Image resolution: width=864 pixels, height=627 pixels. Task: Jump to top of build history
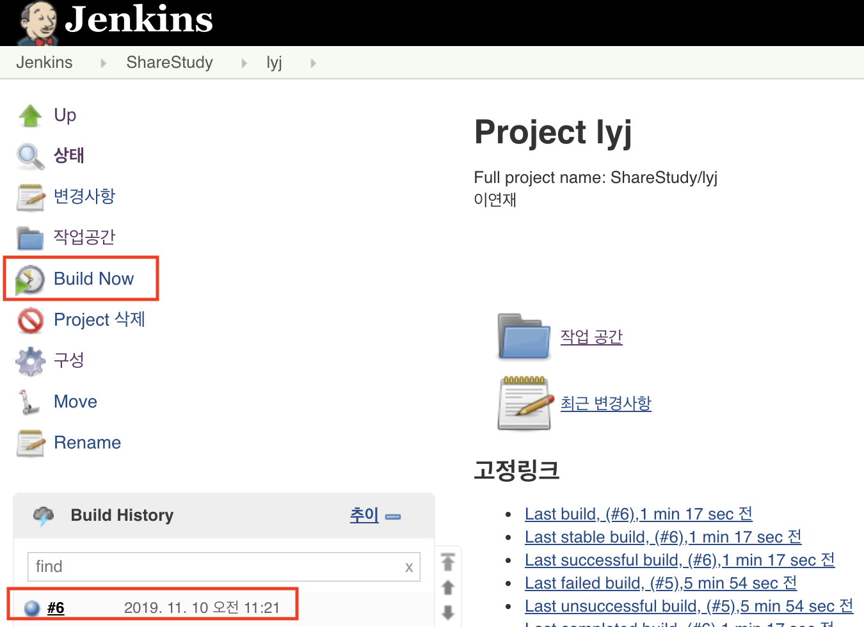pos(448,562)
